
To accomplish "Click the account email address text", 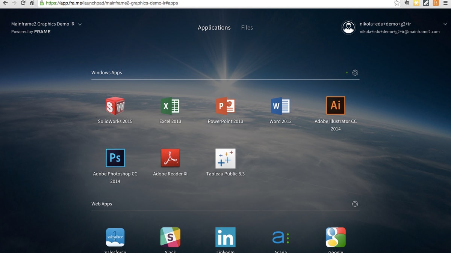I will [400, 32].
